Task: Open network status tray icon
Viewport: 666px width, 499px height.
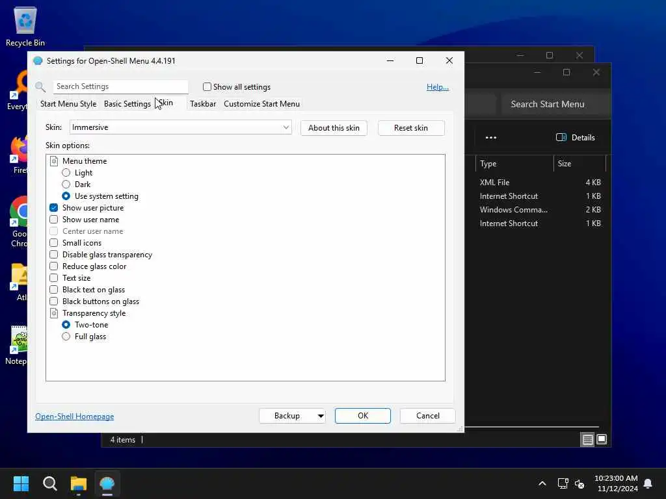Action: coord(563,483)
